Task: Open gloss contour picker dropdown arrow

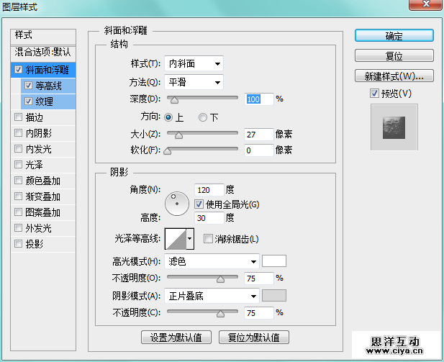Action: pyautogui.click(x=190, y=239)
